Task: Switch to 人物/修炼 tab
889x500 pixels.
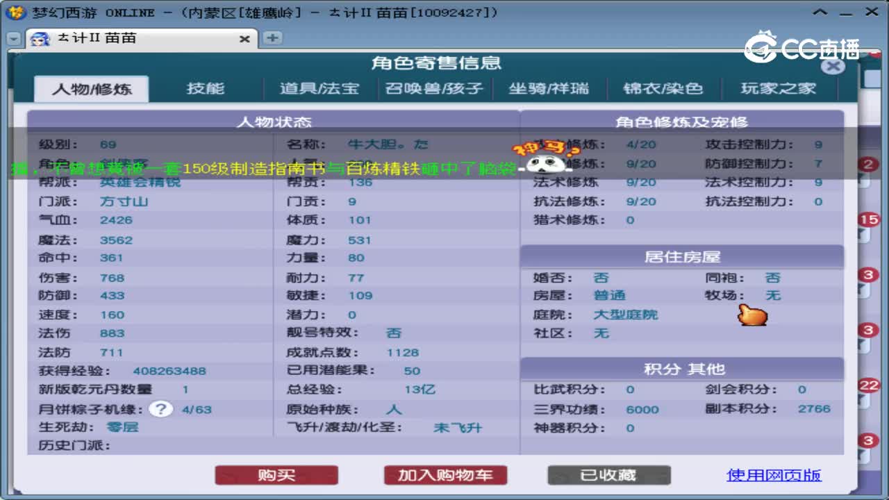Action: pyautogui.click(x=91, y=89)
